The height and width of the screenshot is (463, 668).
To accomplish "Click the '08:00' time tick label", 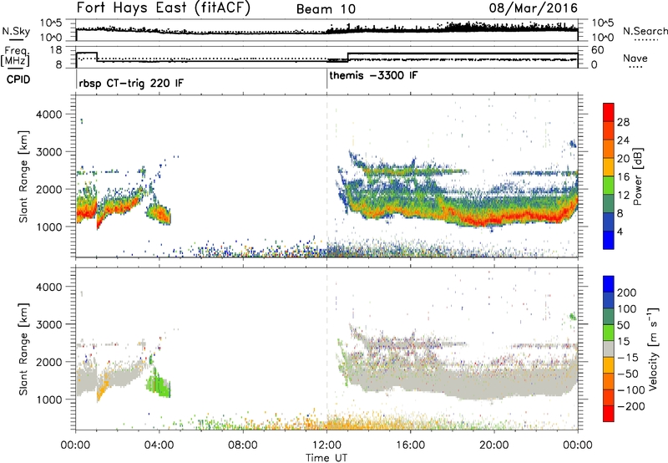I will 243,445.
